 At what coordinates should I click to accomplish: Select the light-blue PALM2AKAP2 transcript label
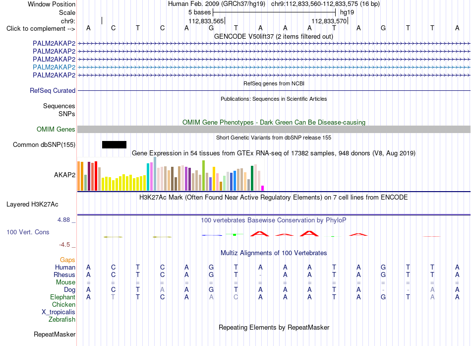(54, 67)
